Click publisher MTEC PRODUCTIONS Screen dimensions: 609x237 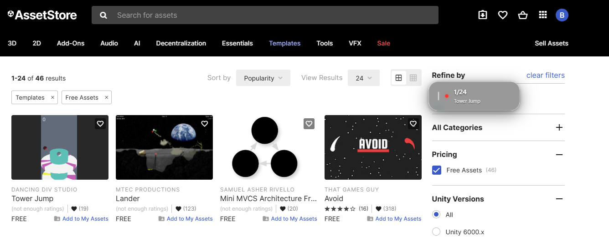click(x=148, y=189)
